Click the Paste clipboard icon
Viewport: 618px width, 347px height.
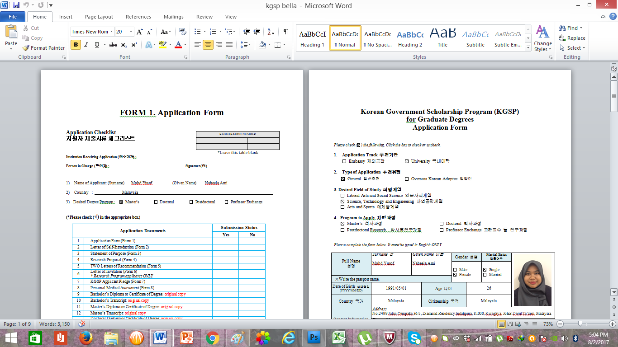coord(11,32)
